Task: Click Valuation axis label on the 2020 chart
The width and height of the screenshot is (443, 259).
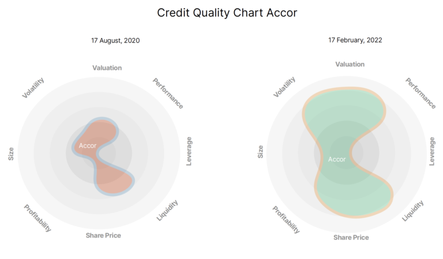Action: click(107, 68)
